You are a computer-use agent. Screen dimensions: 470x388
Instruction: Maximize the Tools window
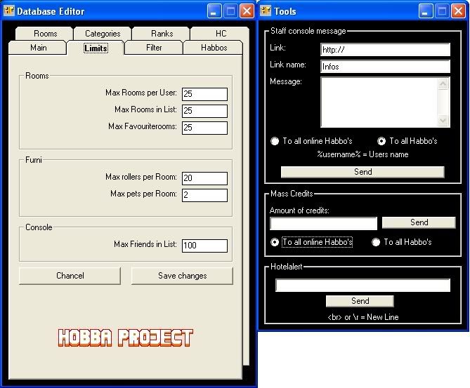coord(443,11)
